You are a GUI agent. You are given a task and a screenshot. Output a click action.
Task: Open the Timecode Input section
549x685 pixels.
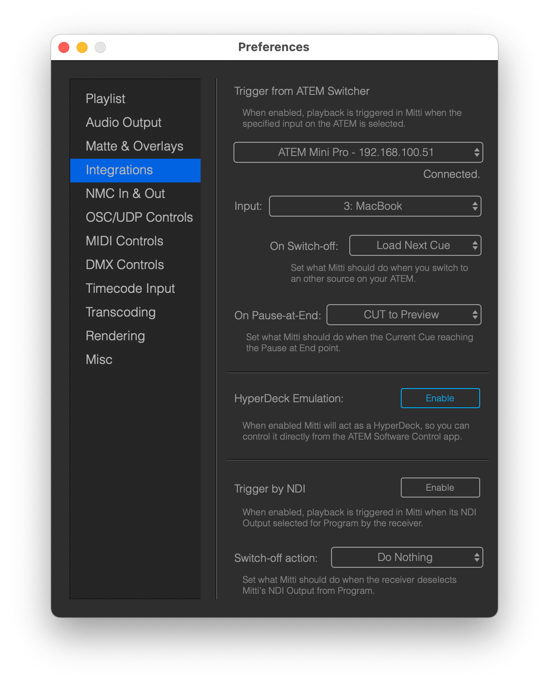tap(130, 288)
